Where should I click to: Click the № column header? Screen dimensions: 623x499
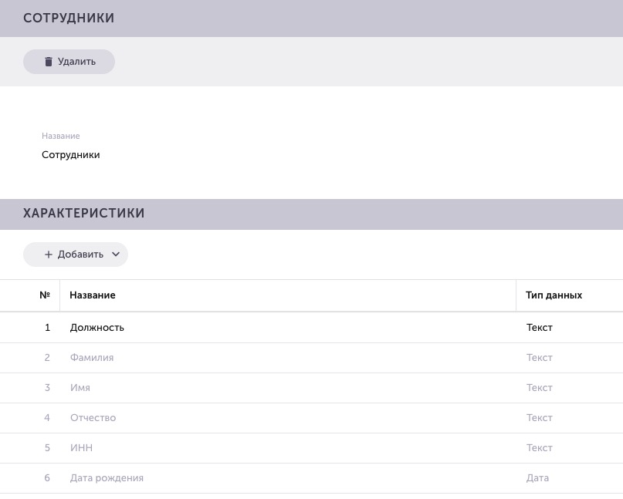coord(45,295)
